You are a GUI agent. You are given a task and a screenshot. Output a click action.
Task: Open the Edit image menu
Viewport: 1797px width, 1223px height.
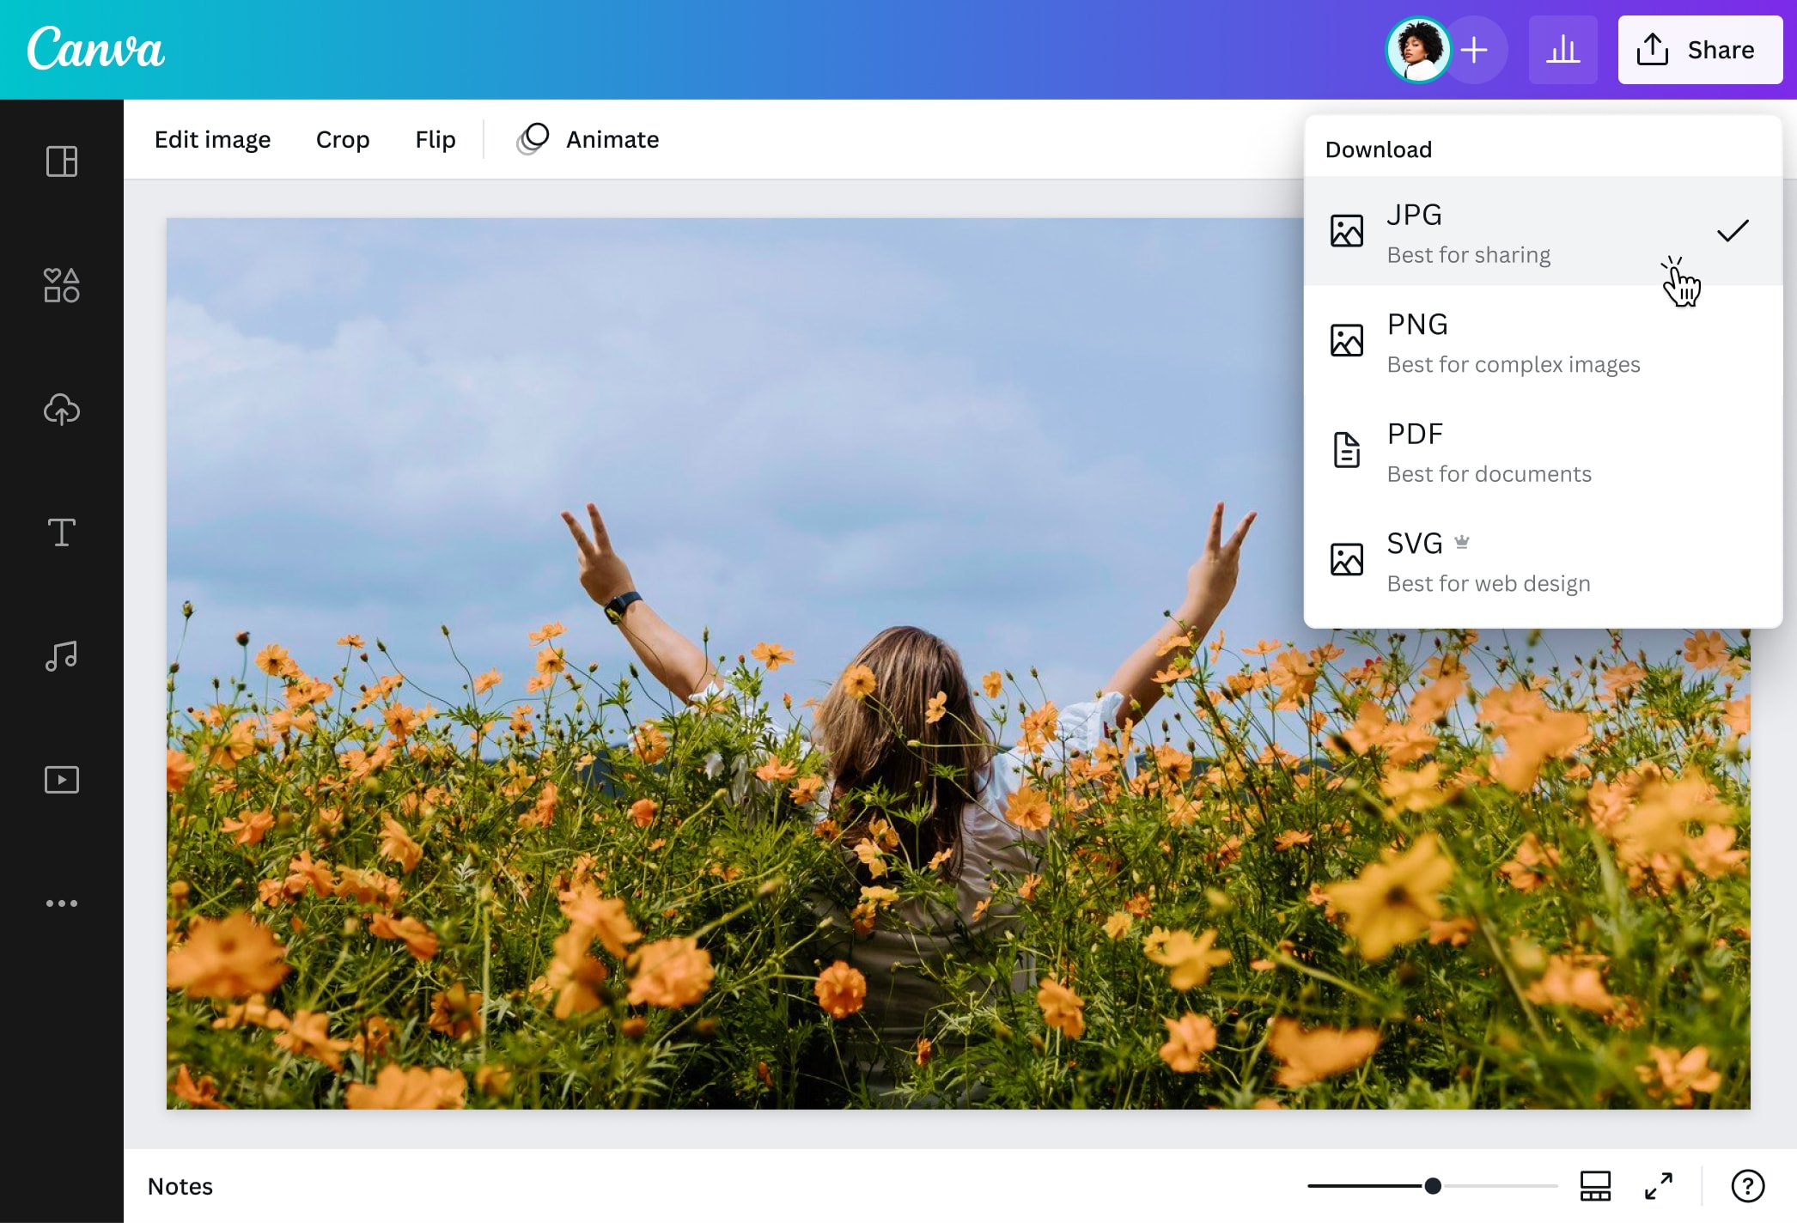212,139
